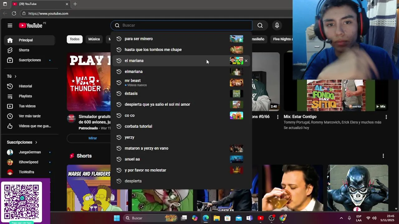Open Microsoft Store from taskbar

pyautogui.click(x=228, y=218)
